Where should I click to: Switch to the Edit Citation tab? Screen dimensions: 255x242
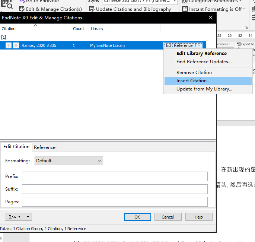(16, 147)
